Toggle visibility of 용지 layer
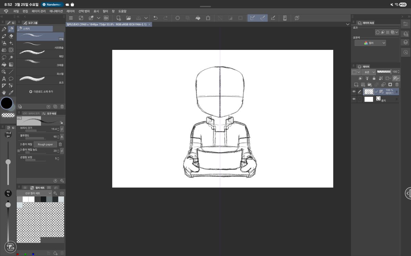 coord(354,99)
